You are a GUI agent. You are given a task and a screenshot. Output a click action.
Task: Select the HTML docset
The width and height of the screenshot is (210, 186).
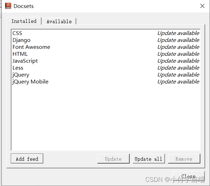106,54
